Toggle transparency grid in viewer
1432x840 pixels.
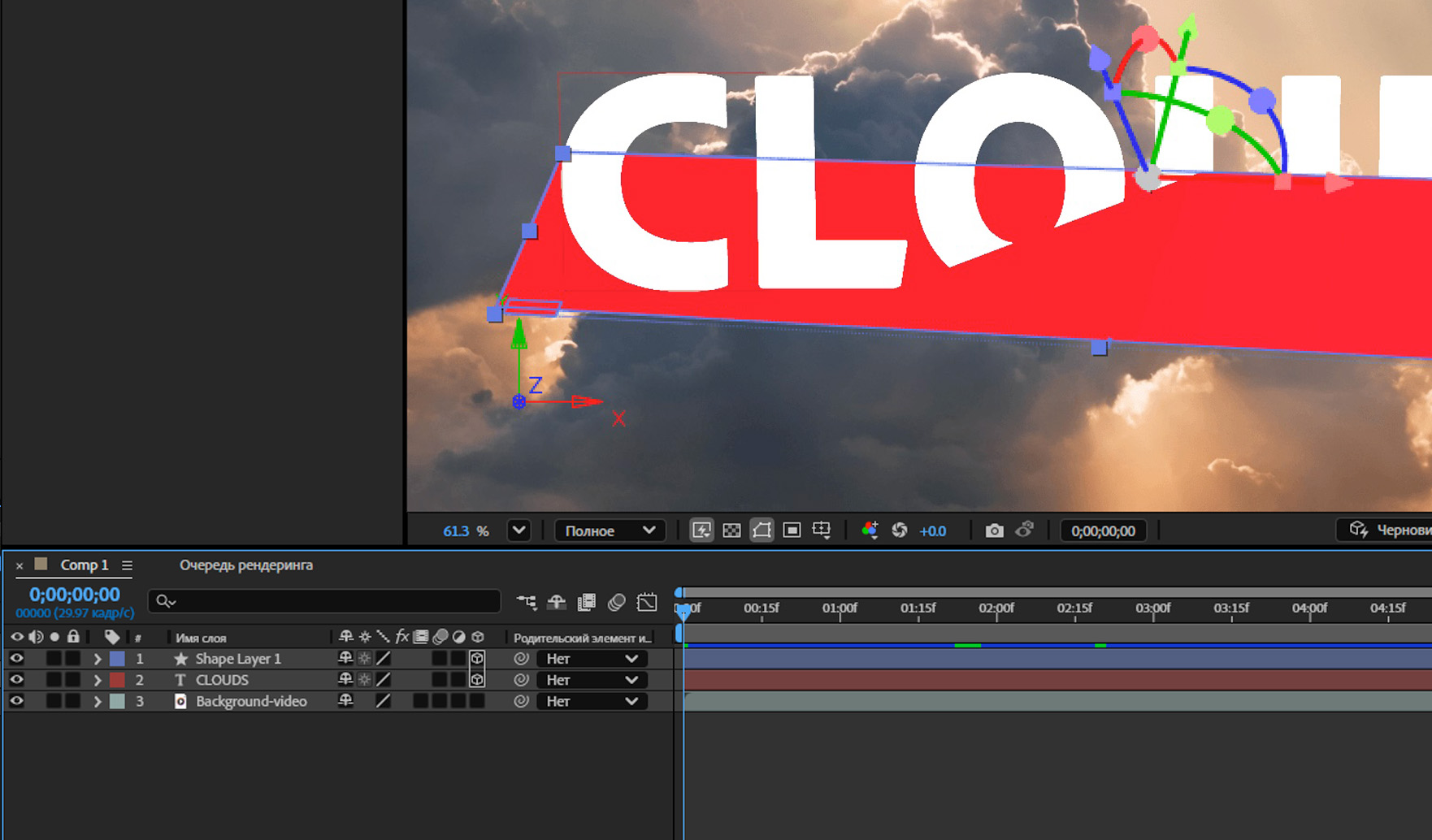coord(731,530)
